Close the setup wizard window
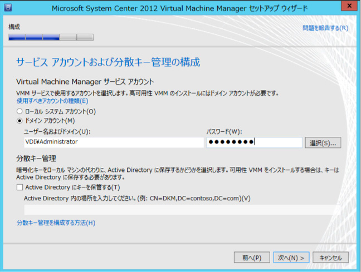 pyautogui.click(x=349, y=6)
